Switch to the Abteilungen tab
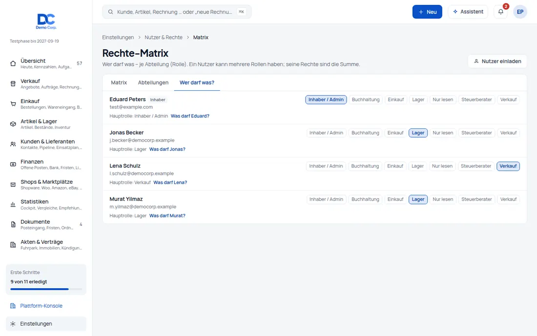Screen dimensions: 537x336 click(x=153, y=83)
